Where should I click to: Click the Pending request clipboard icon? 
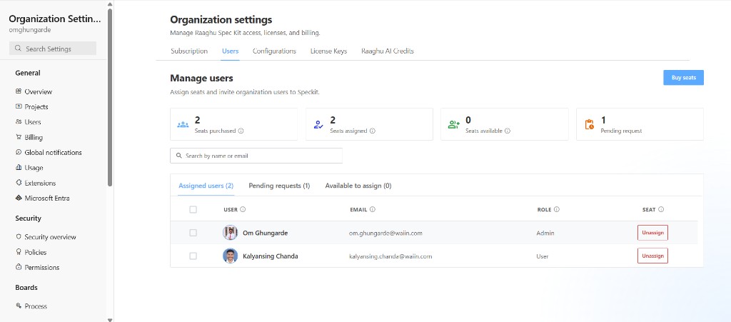tap(589, 124)
